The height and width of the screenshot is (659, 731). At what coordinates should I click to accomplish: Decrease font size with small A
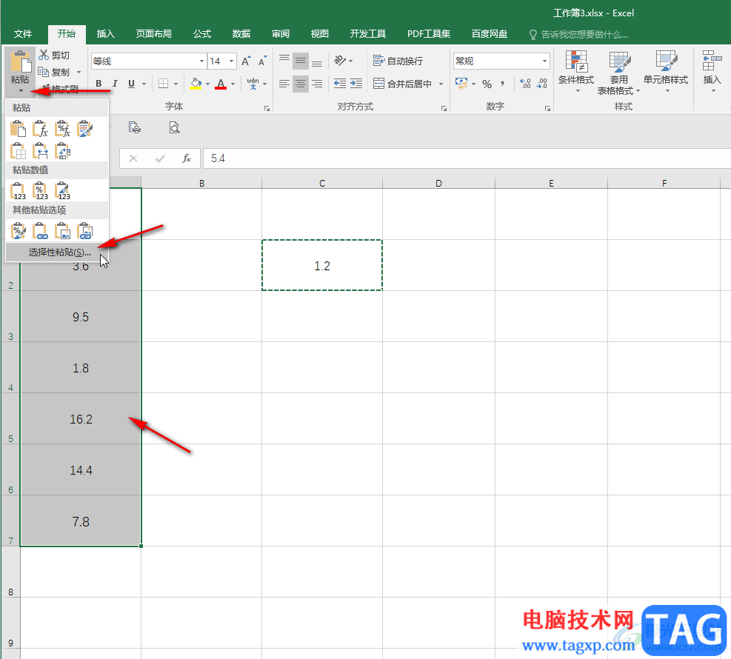click(262, 61)
